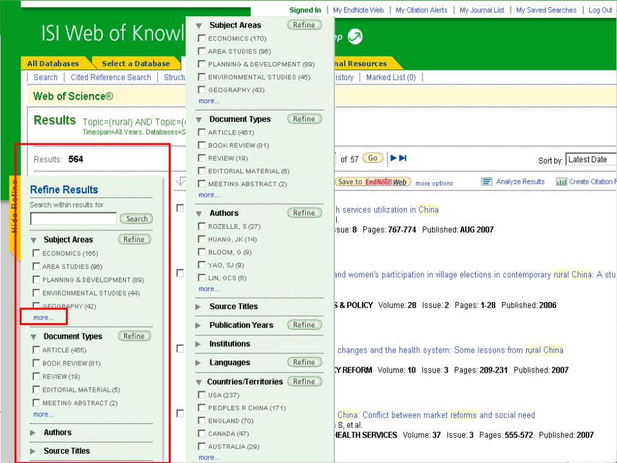
Task: Expand Source Titles in left panel
Action: pos(33,451)
